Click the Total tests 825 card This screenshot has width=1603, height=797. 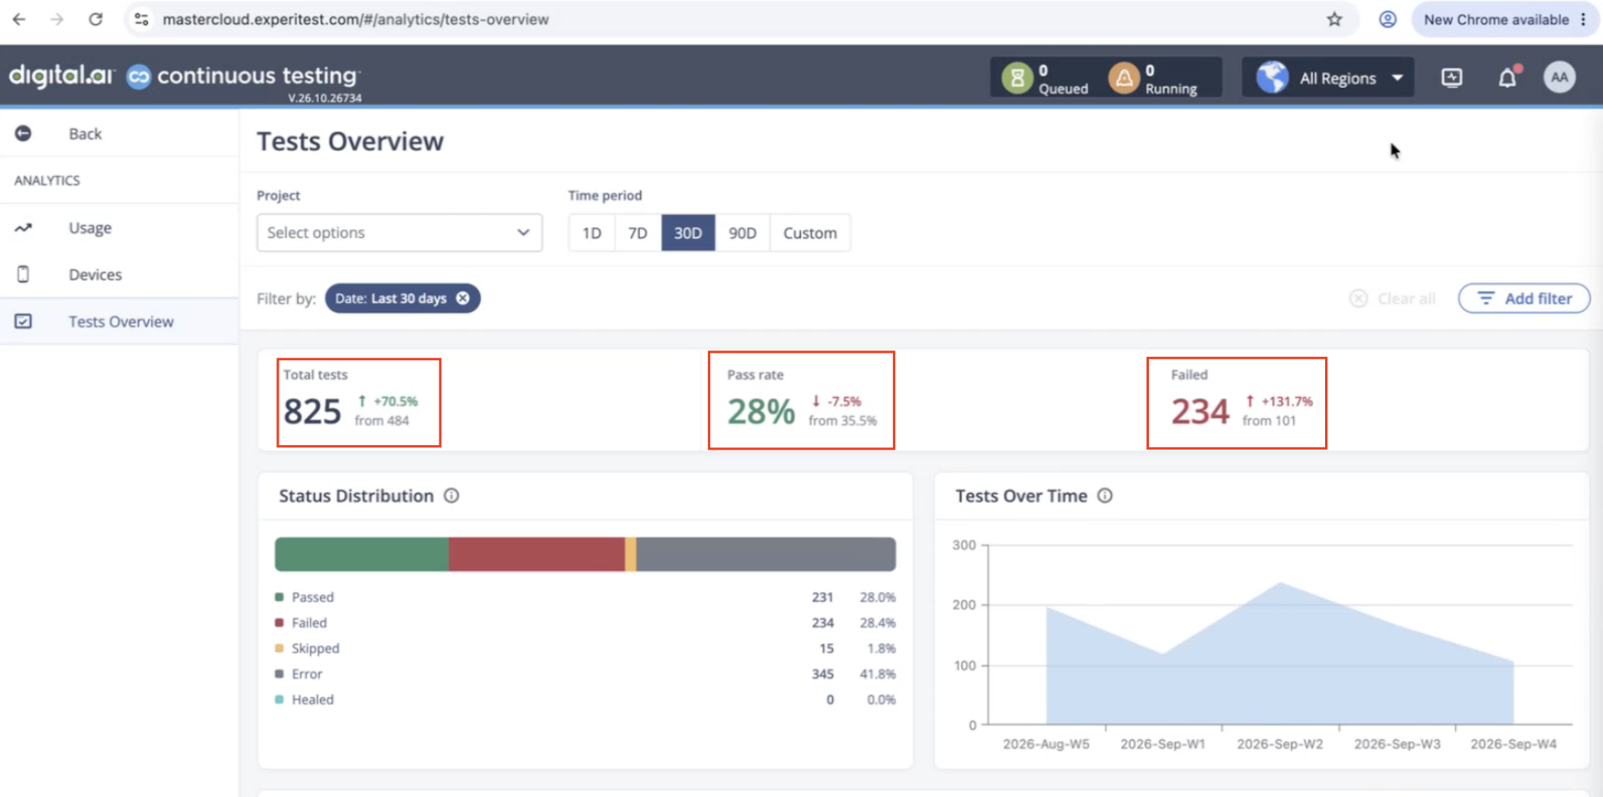pyautogui.click(x=359, y=402)
